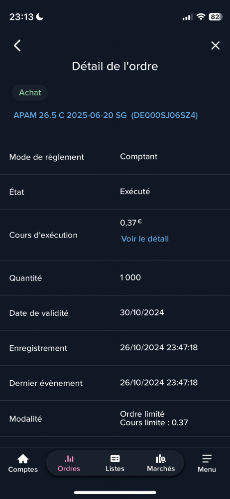Viewport: 230px width, 499px height.
Task: Close the order detail screen
Action: click(216, 45)
